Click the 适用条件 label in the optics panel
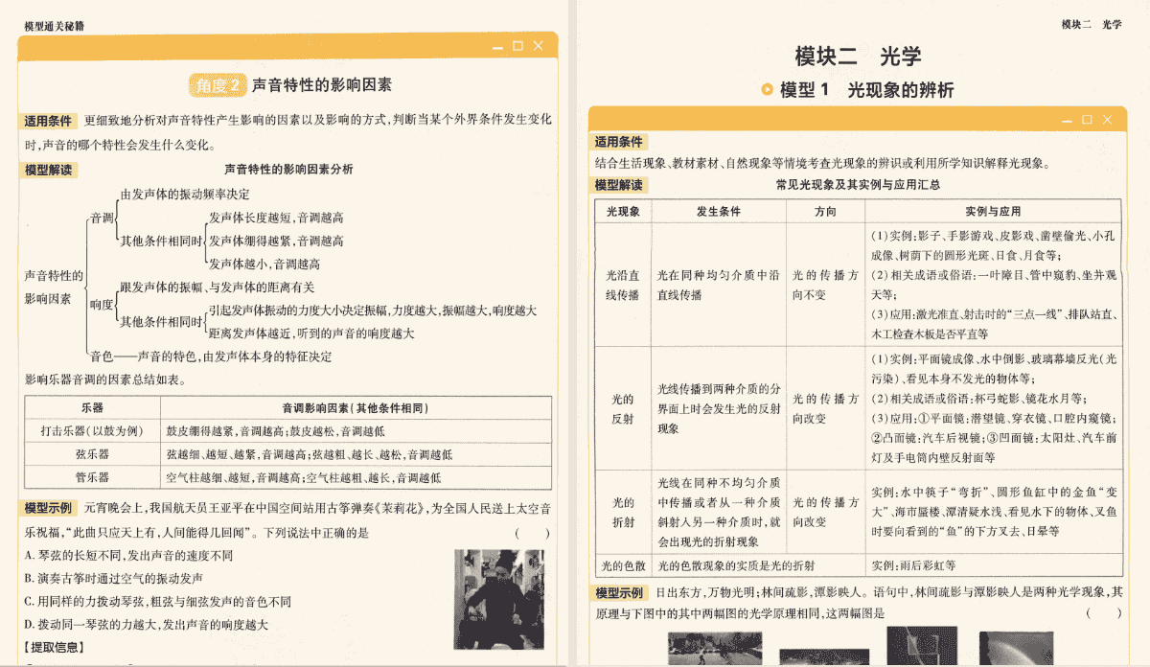 coord(619,142)
